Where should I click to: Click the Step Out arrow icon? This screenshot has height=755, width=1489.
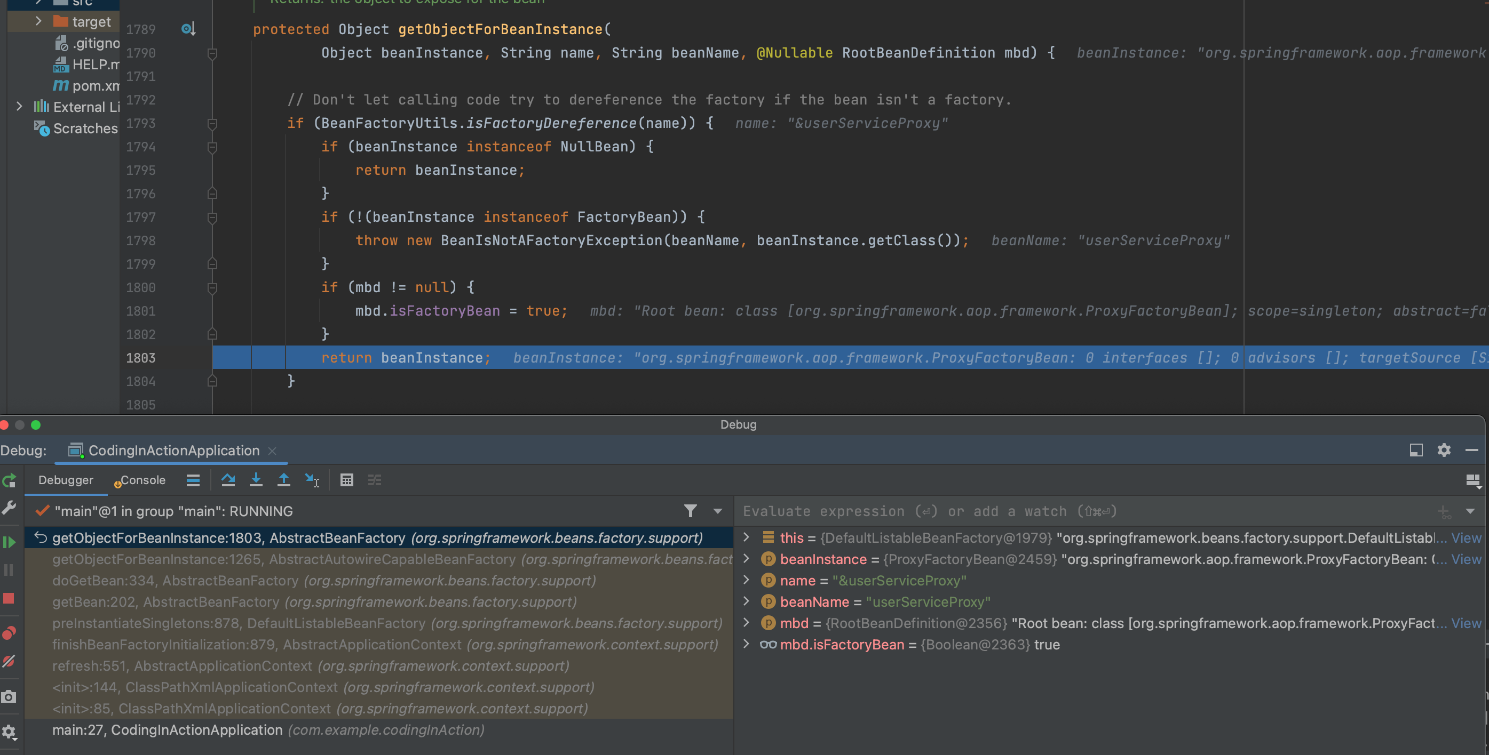tap(283, 480)
